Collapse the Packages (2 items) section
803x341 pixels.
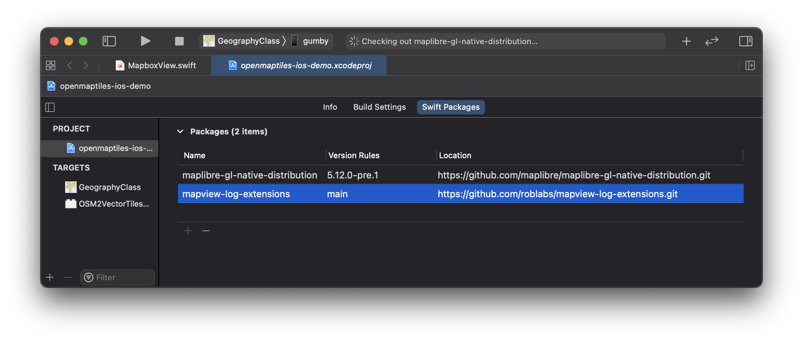[x=180, y=131]
